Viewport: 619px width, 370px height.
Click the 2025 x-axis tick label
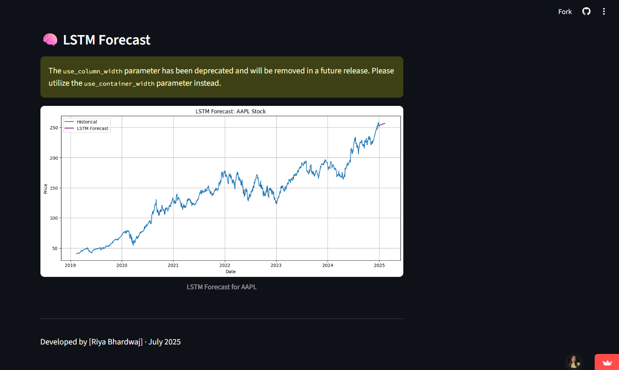379,265
